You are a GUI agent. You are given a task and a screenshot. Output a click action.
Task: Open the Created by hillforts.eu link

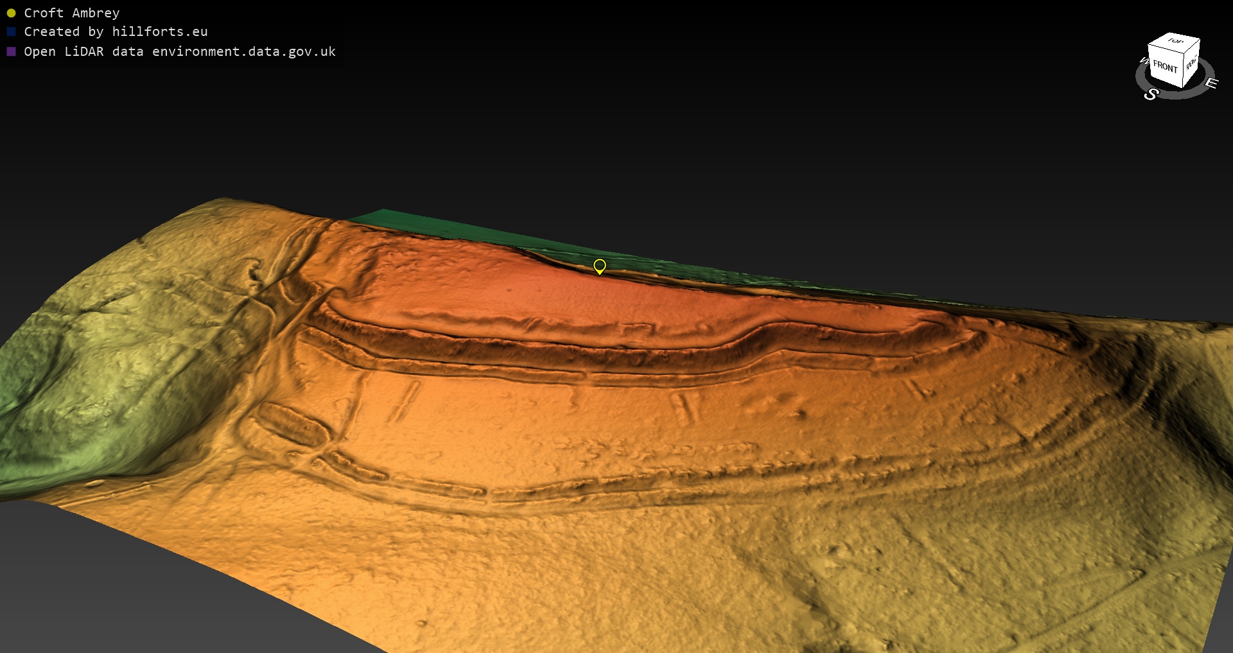pos(116,31)
